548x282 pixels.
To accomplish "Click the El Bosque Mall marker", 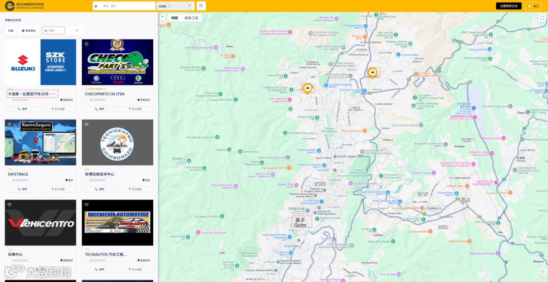I will 318,150.
